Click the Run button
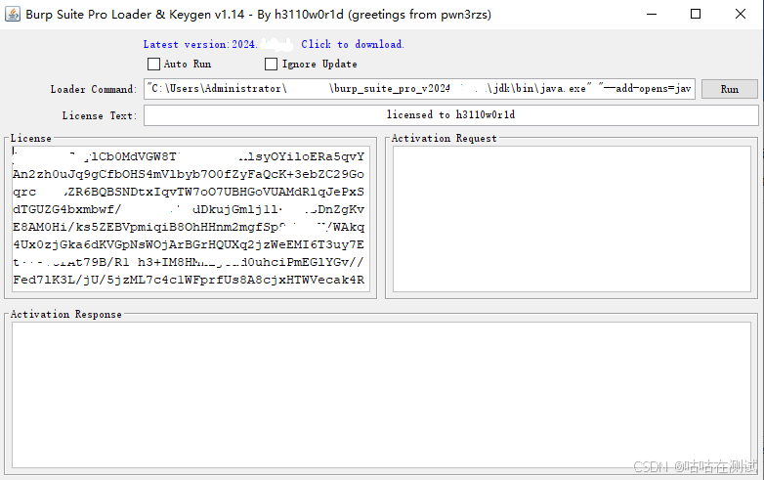The image size is (764, 480). coord(730,89)
